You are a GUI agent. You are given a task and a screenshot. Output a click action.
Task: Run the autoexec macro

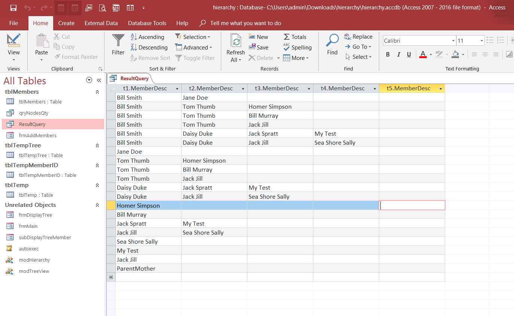(28, 249)
